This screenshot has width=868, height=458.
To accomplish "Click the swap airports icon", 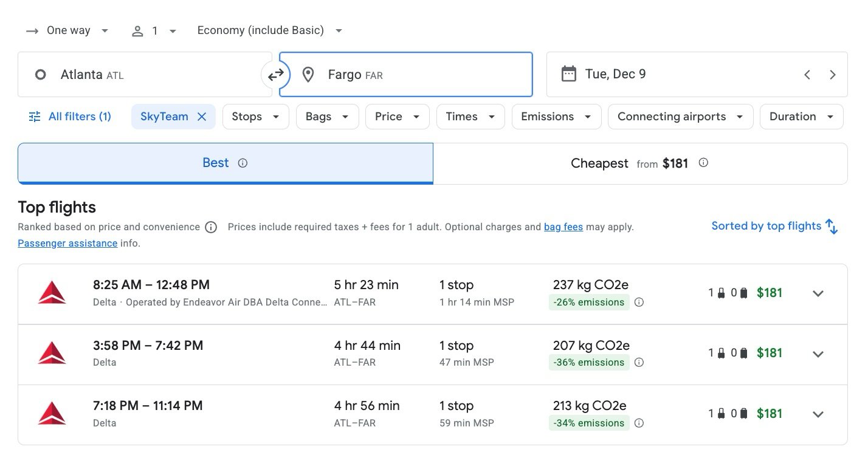I will coord(276,74).
